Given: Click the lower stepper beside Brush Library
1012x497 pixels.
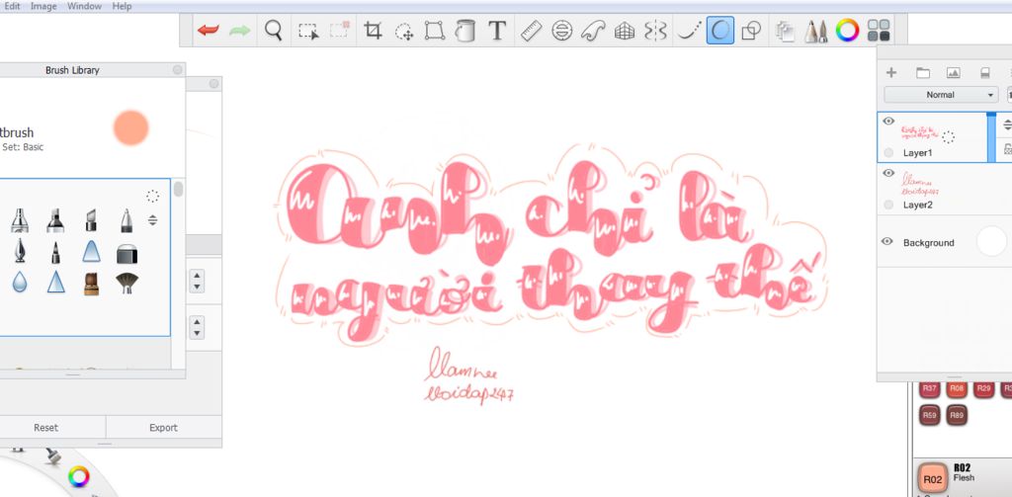Looking at the screenshot, I should [x=198, y=327].
